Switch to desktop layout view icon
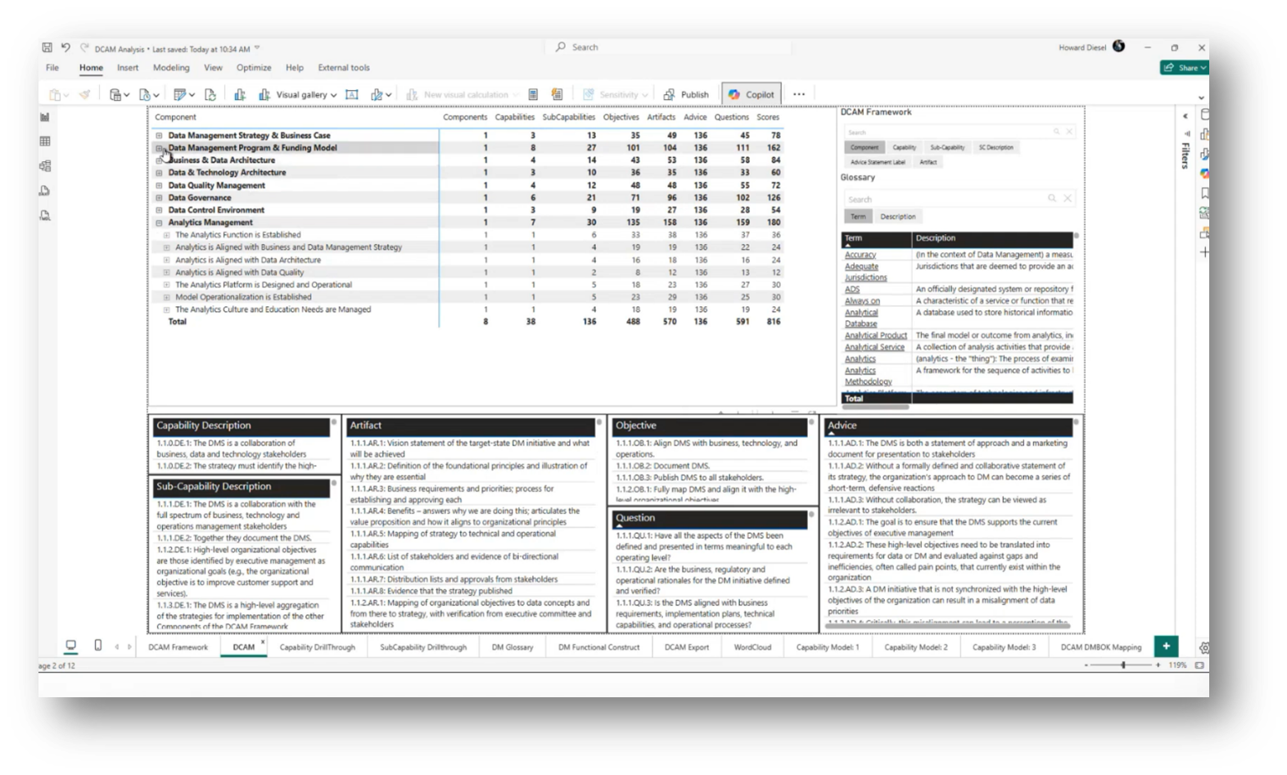 pos(71,646)
